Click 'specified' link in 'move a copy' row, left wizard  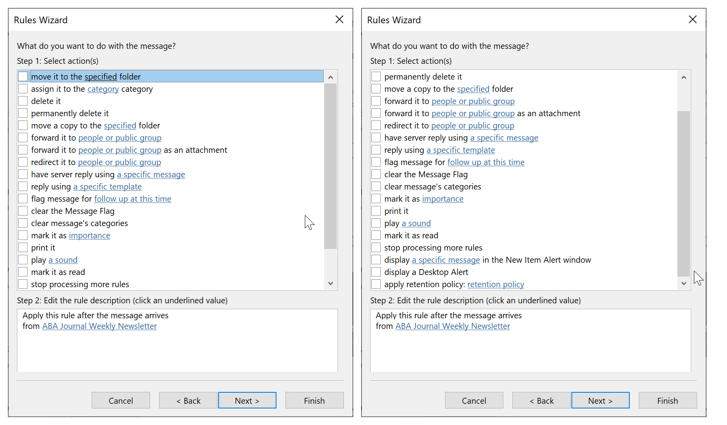click(x=120, y=126)
